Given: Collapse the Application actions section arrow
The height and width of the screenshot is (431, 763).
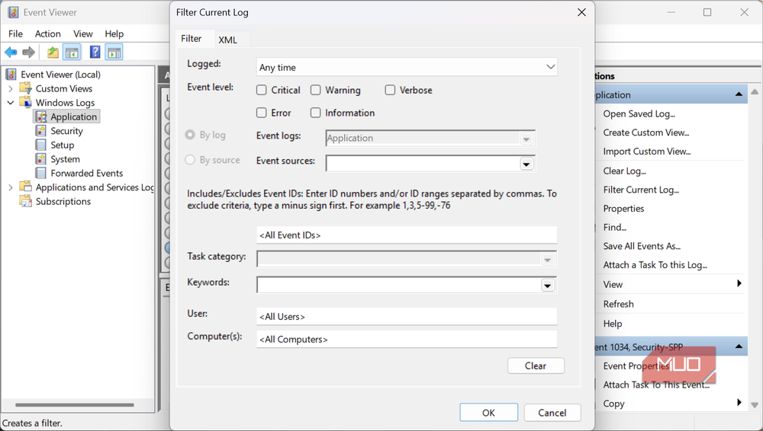Looking at the screenshot, I should [x=739, y=94].
